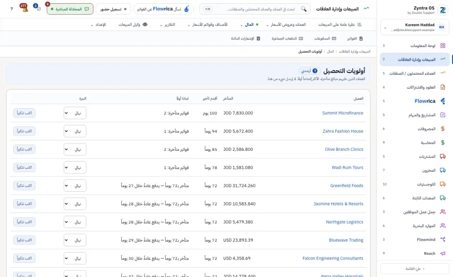Click the sales module trend icon in header
This screenshot has height=277, width=453.
coord(366,8)
